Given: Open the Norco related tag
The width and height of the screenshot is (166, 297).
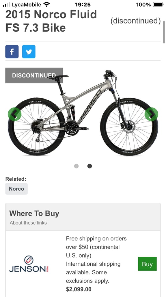Looking at the screenshot, I should (16, 189).
